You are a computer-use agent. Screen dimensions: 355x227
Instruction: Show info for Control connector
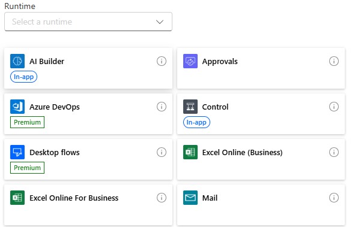point(334,107)
